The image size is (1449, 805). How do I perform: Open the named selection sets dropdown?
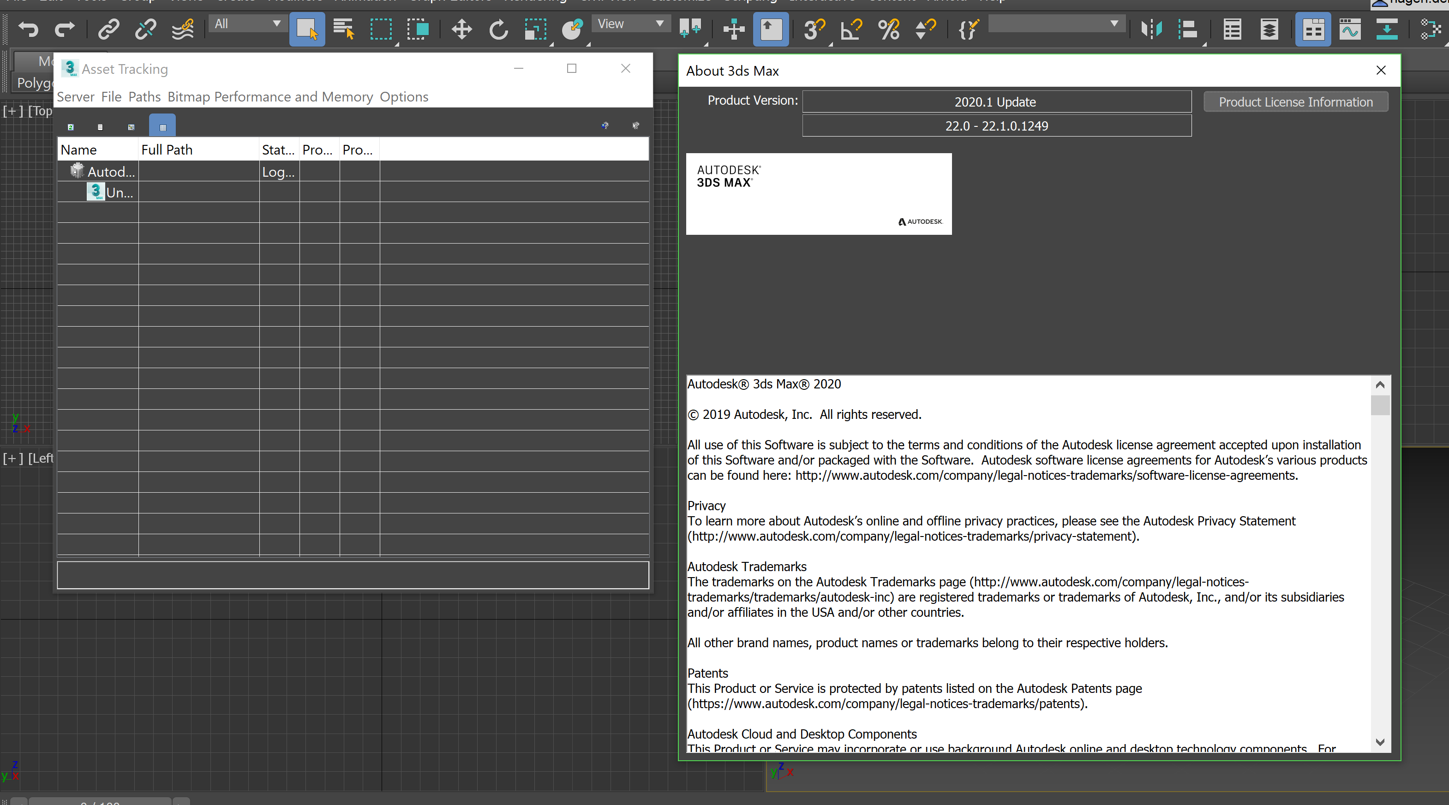pyautogui.click(x=1055, y=24)
